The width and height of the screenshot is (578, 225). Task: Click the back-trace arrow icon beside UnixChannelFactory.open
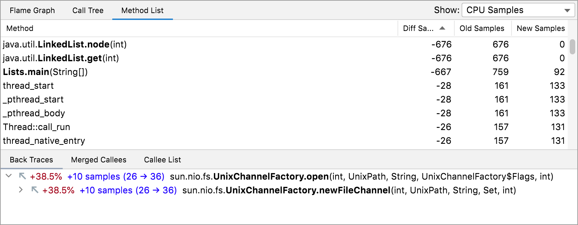[22, 176]
